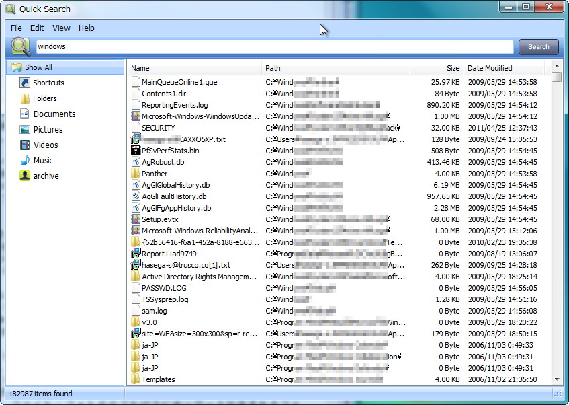Open the View menu
This screenshot has height=405, width=569.
click(61, 28)
